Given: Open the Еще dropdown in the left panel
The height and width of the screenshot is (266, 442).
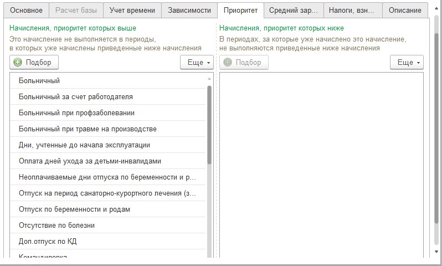Looking at the screenshot, I should pyautogui.click(x=197, y=62).
